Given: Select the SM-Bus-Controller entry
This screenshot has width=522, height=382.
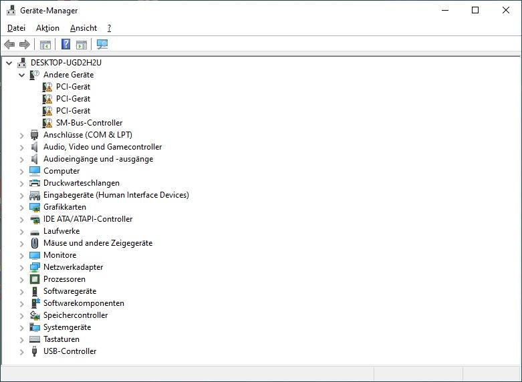Looking at the screenshot, I should coord(89,123).
